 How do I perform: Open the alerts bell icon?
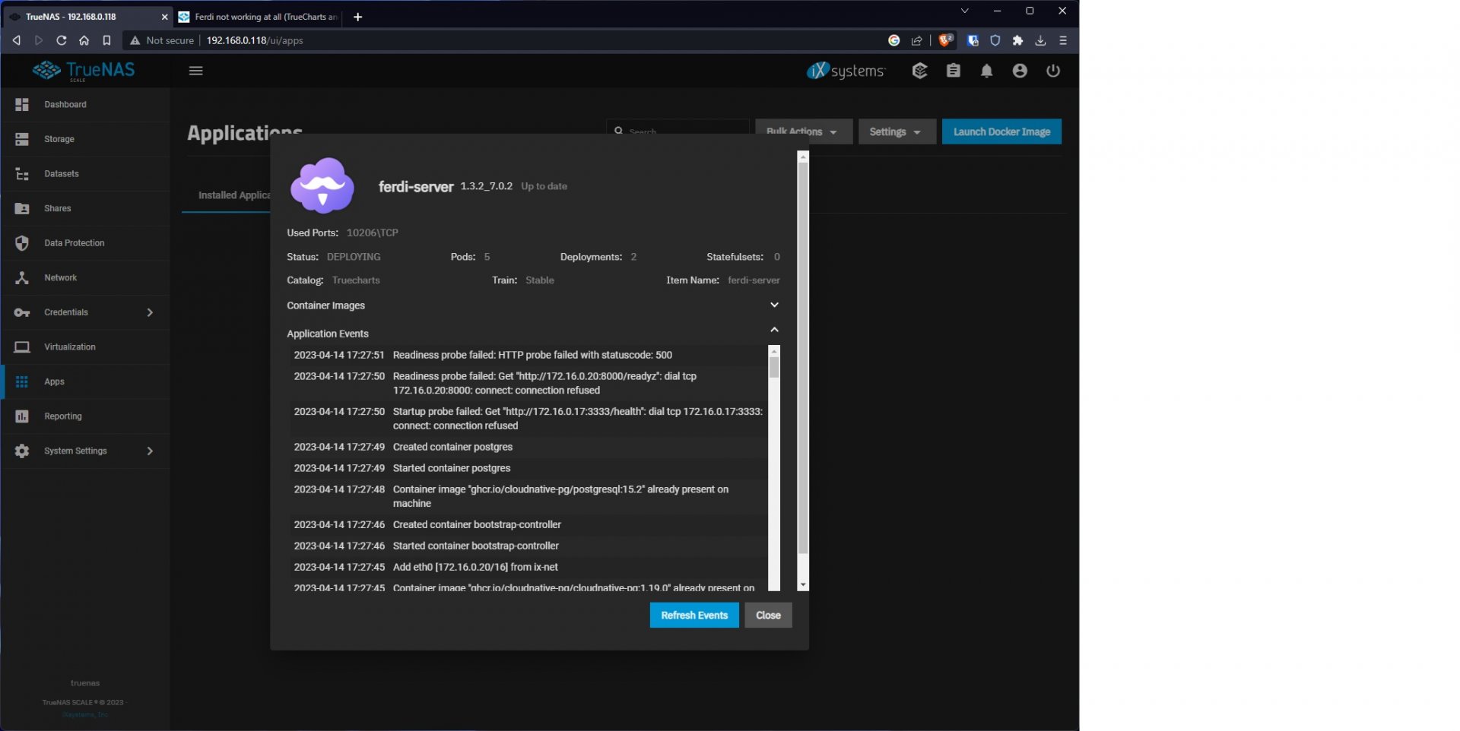click(x=986, y=71)
